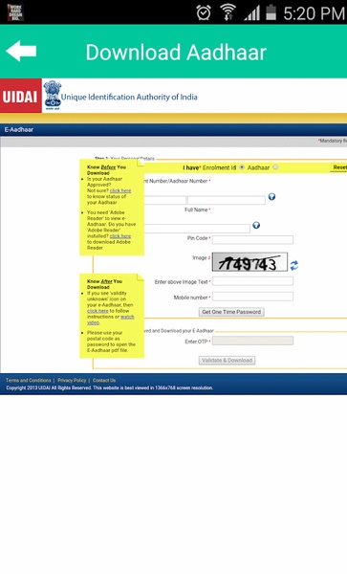Screen dimensions: 347x574
Task: Click the Reset button
Action: click(338, 167)
